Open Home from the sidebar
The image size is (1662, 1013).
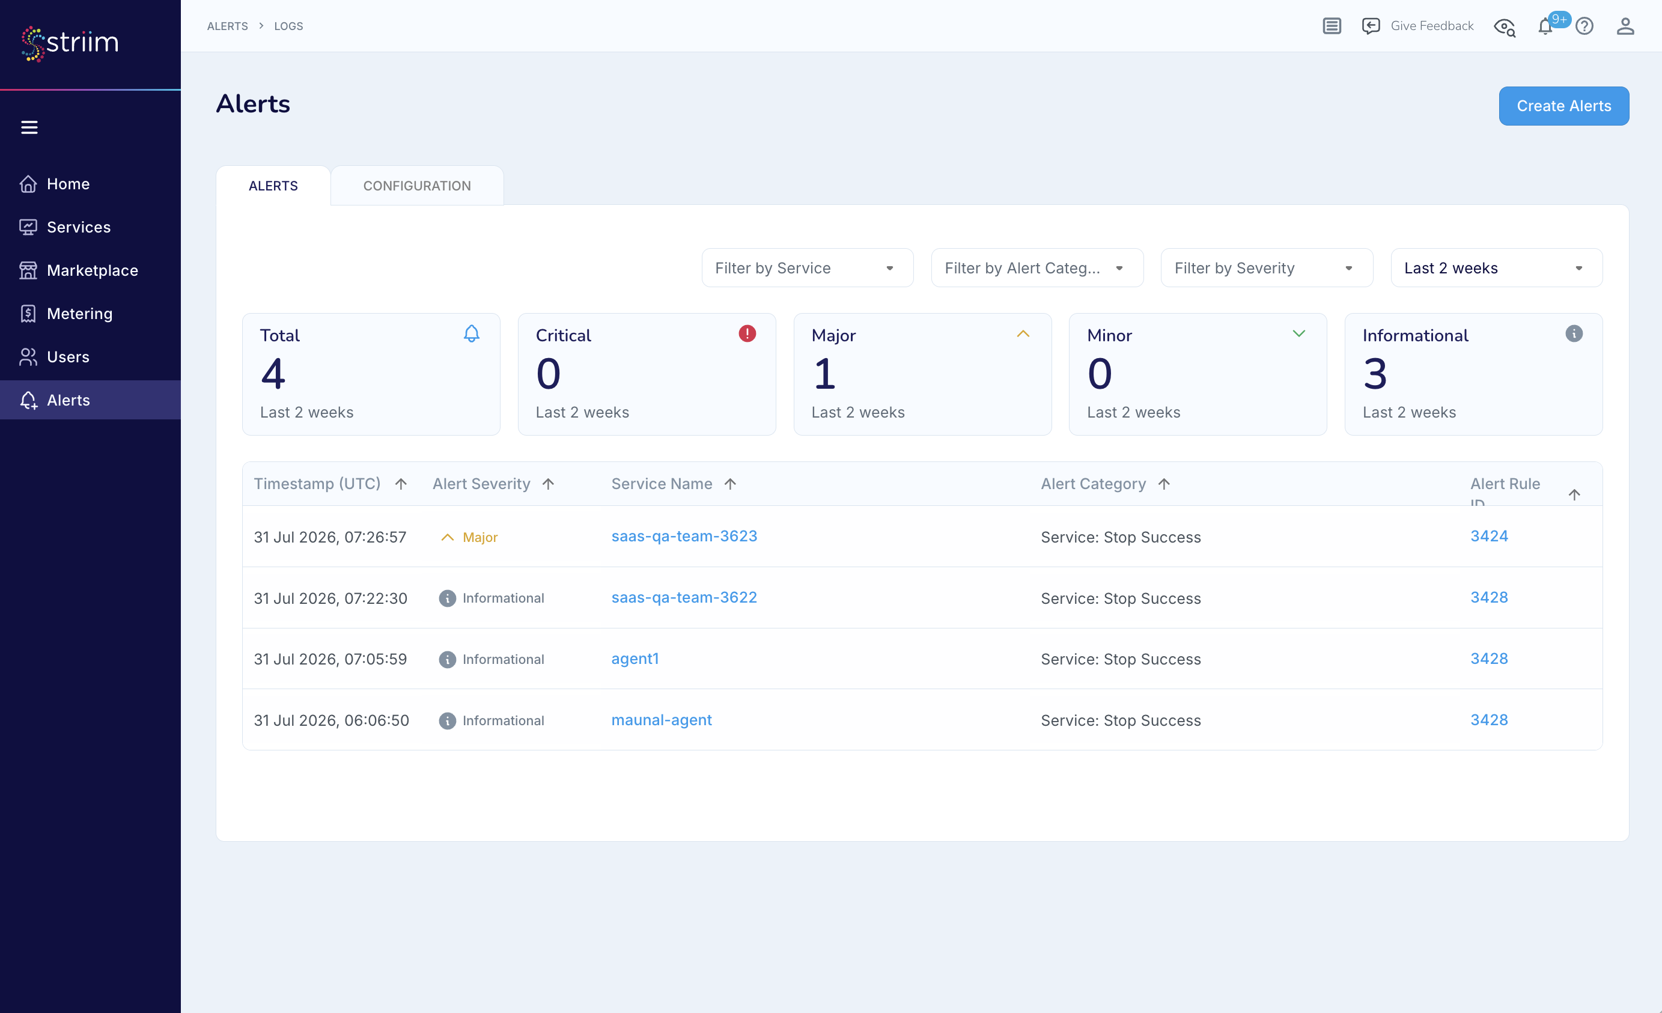pos(90,183)
